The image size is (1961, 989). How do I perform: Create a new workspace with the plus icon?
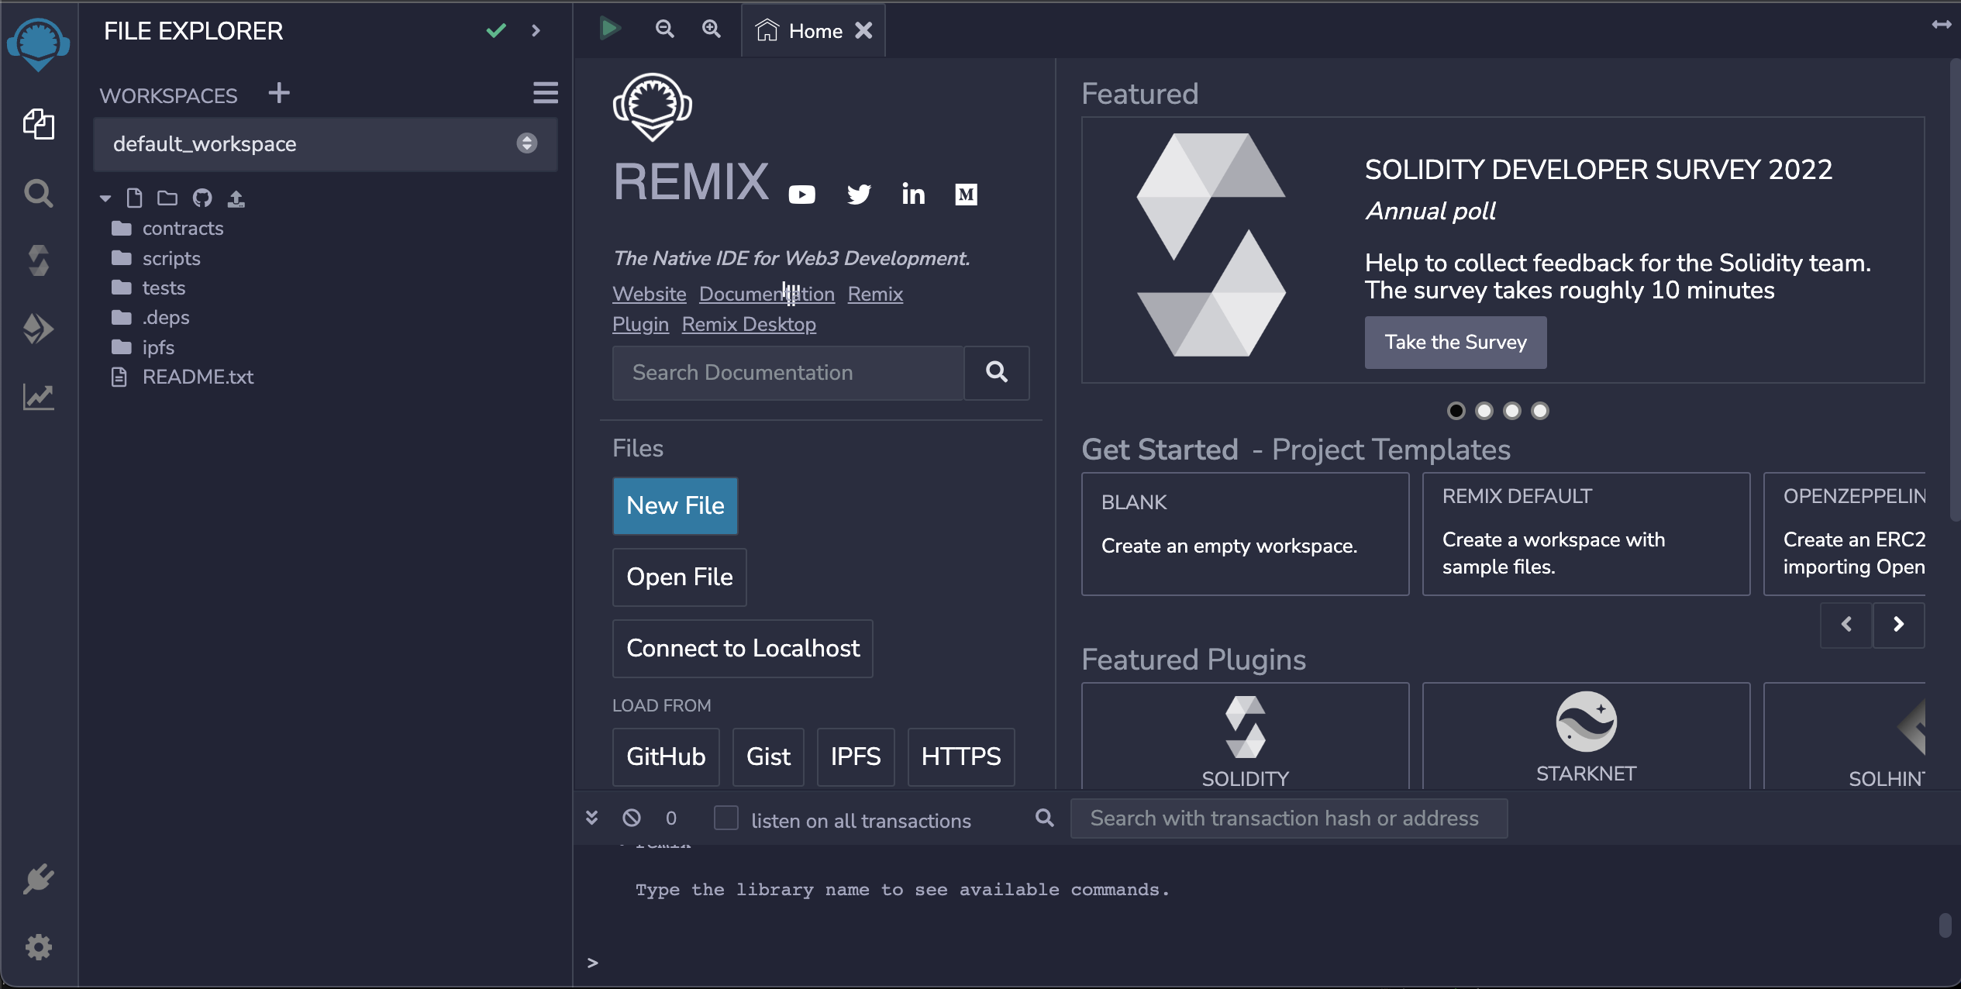[279, 93]
